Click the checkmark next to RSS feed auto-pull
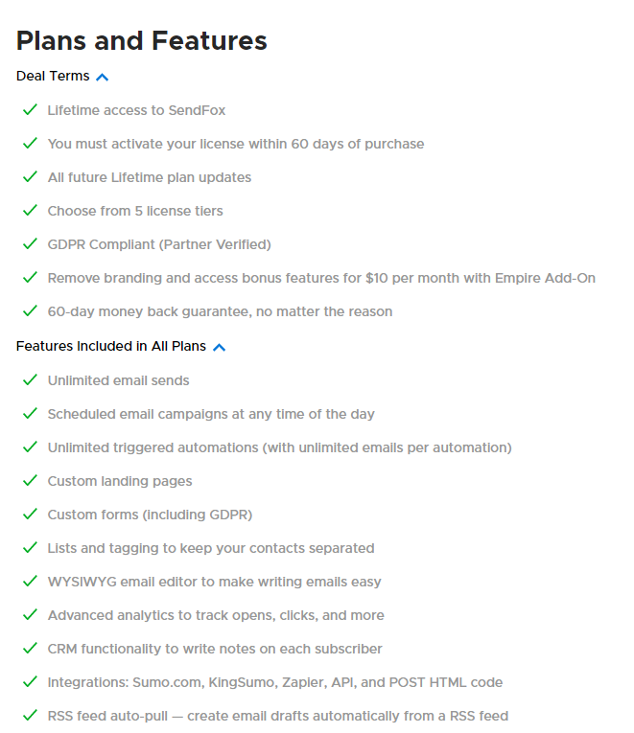 30,716
